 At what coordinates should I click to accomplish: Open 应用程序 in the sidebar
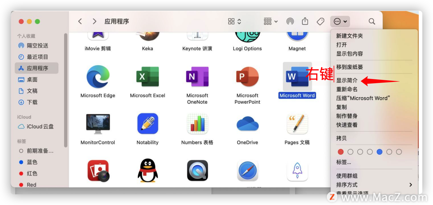36,68
